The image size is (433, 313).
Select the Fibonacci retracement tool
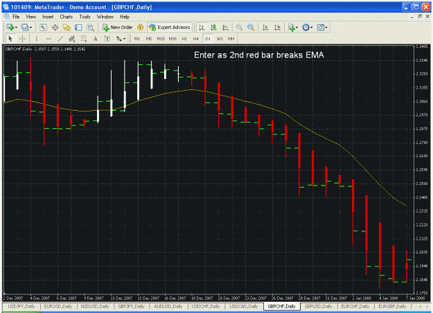84,39
